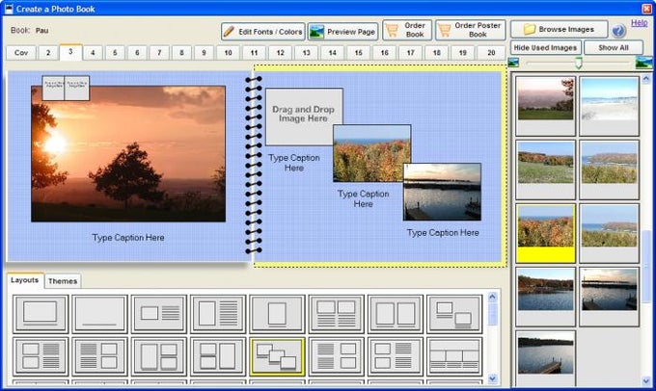Close the Create a Photo Book window
Image resolution: width=656 pixels, height=391 pixels.
point(646,9)
